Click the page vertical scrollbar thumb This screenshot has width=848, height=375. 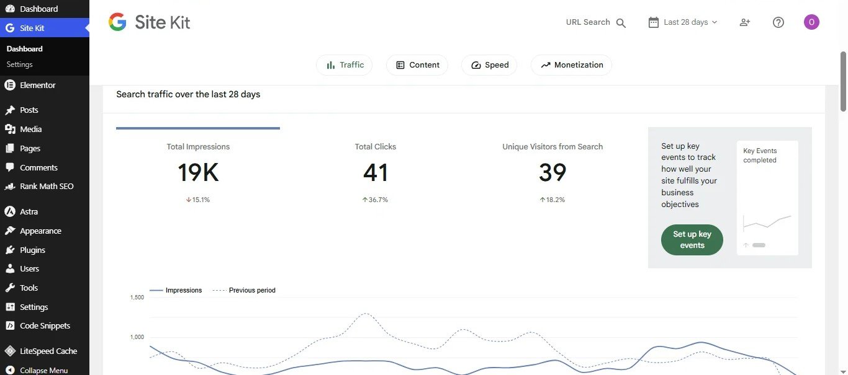pos(844,81)
